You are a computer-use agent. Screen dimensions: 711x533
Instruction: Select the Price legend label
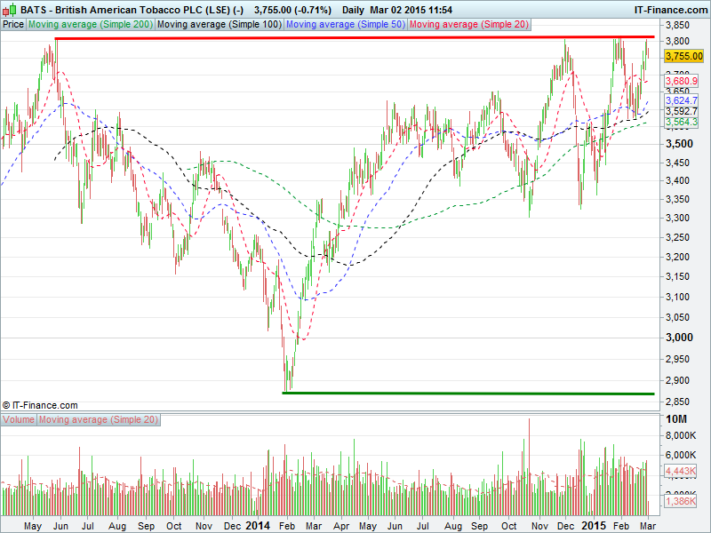13,25
